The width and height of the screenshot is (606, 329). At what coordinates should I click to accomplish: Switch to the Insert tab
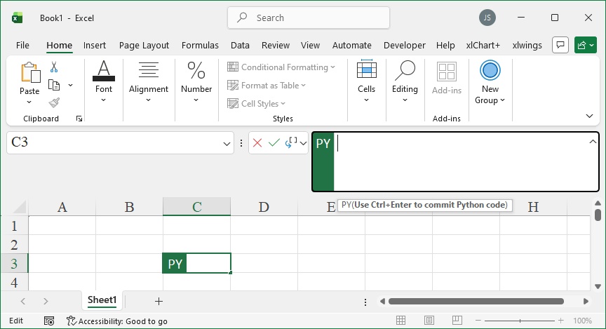pyautogui.click(x=94, y=45)
